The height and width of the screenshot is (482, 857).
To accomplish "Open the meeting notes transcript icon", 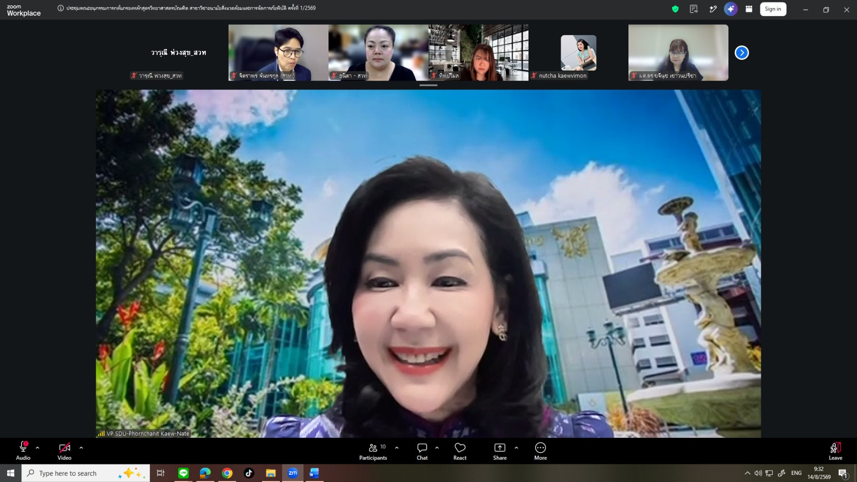I will tap(694, 9).
